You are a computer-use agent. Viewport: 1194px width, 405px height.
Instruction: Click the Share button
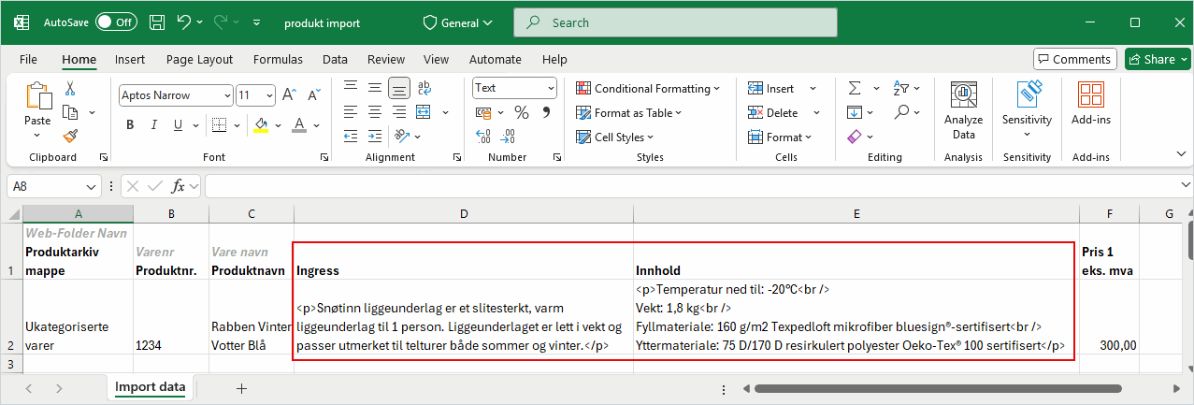[1158, 59]
